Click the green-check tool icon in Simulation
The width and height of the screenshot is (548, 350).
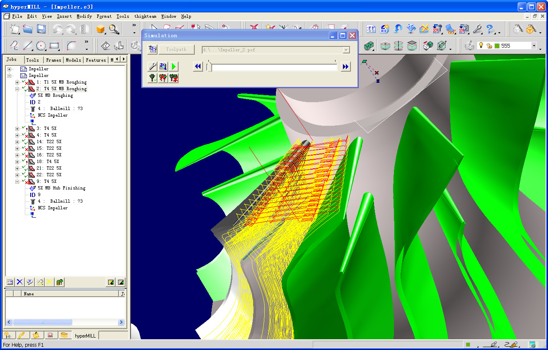152,78
